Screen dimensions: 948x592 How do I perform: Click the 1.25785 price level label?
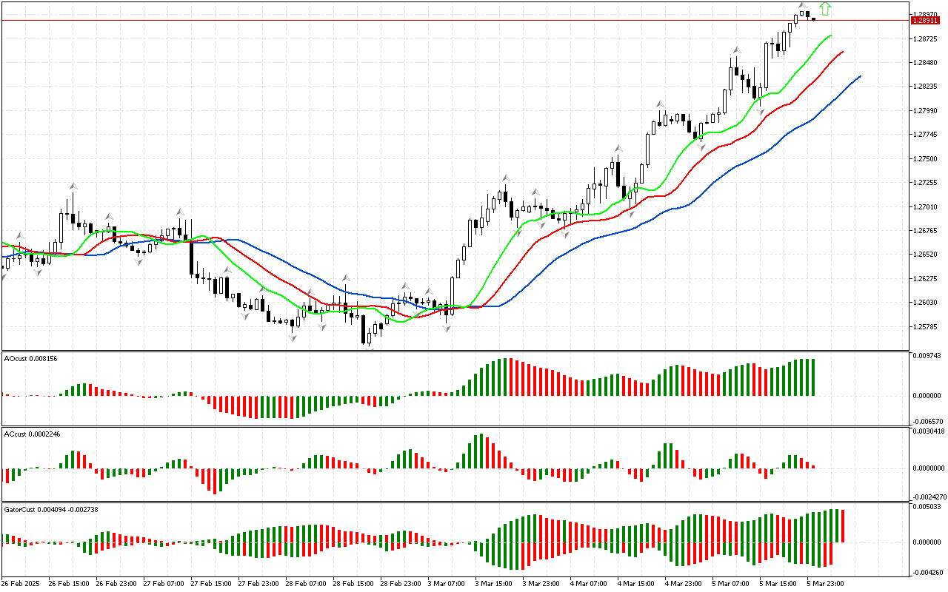(927, 327)
